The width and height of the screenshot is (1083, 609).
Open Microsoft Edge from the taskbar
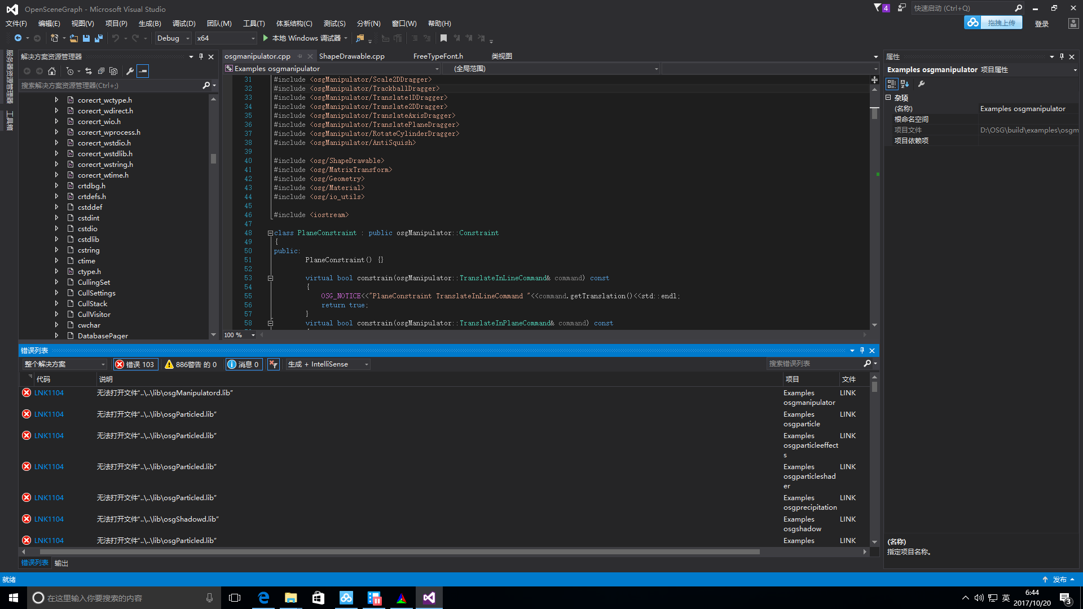[263, 598]
